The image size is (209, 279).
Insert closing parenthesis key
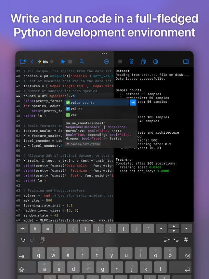[x=85, y=229]
